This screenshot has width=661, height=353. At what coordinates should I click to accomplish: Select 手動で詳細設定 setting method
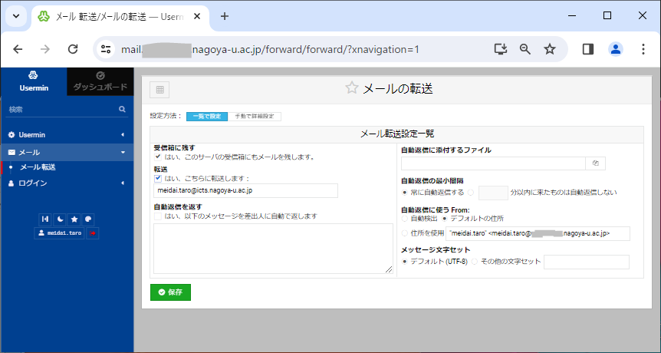tap(255, 117)
